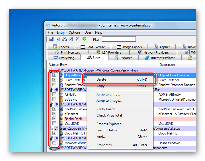Uncheck the Cloud Mail.Ru checkbox
The width and height of the screenshot is (205, 161).
point(54,133)
